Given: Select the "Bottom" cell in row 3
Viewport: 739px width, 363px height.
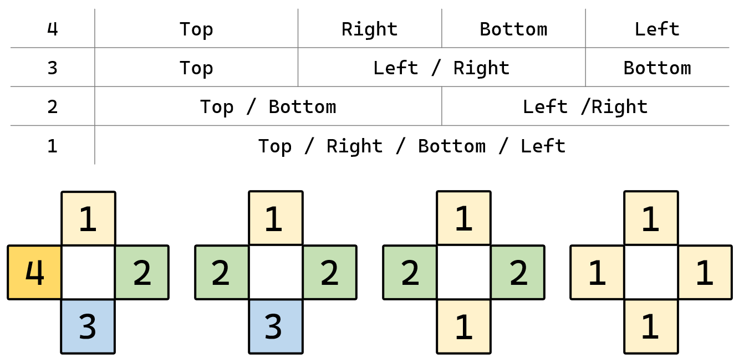Looking at the screenshot, I should tap(657, 68).
